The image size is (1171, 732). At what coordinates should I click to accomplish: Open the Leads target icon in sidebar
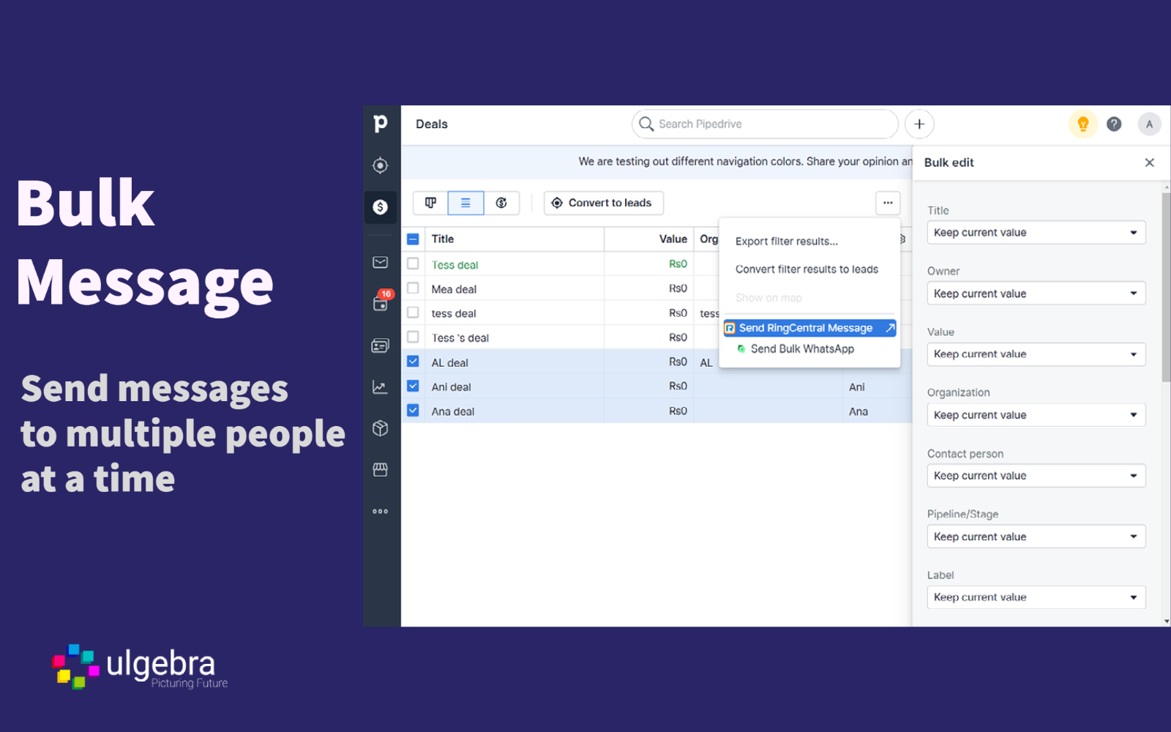[380, 165]
